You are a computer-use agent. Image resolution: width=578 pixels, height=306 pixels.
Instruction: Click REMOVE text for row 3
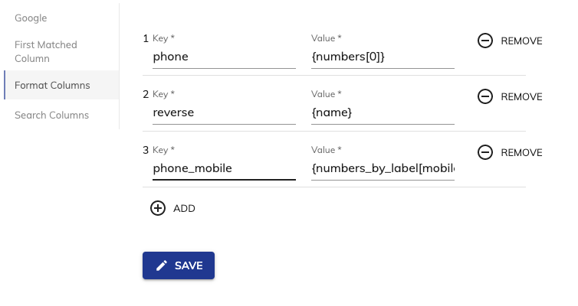(521, 153)
